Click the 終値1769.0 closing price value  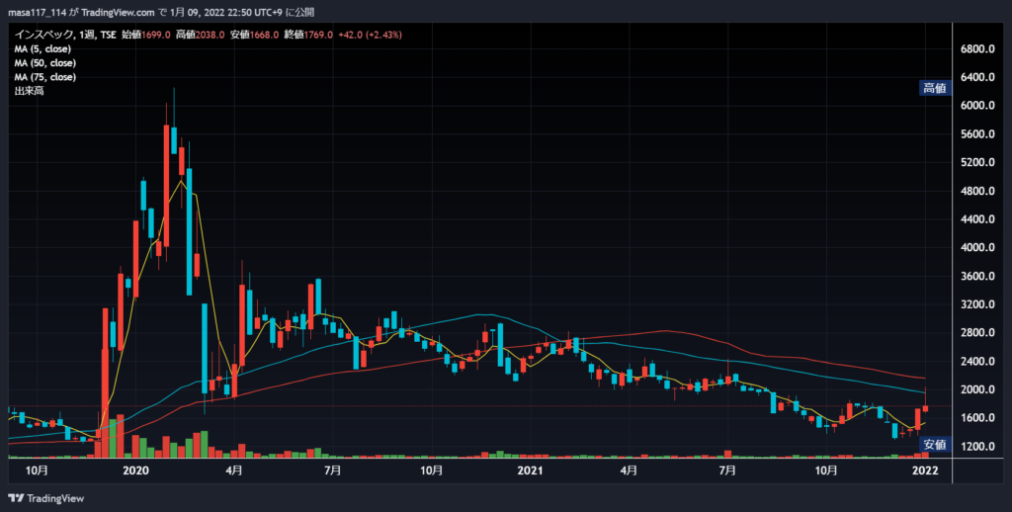click(308, 35)
